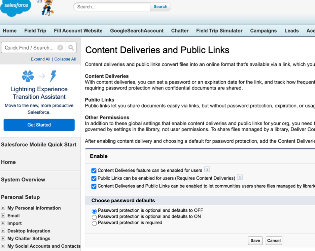This screenshot has height=251, width=315.
Task: Expand My Chatter Settings node
Action: coord(3,238)
